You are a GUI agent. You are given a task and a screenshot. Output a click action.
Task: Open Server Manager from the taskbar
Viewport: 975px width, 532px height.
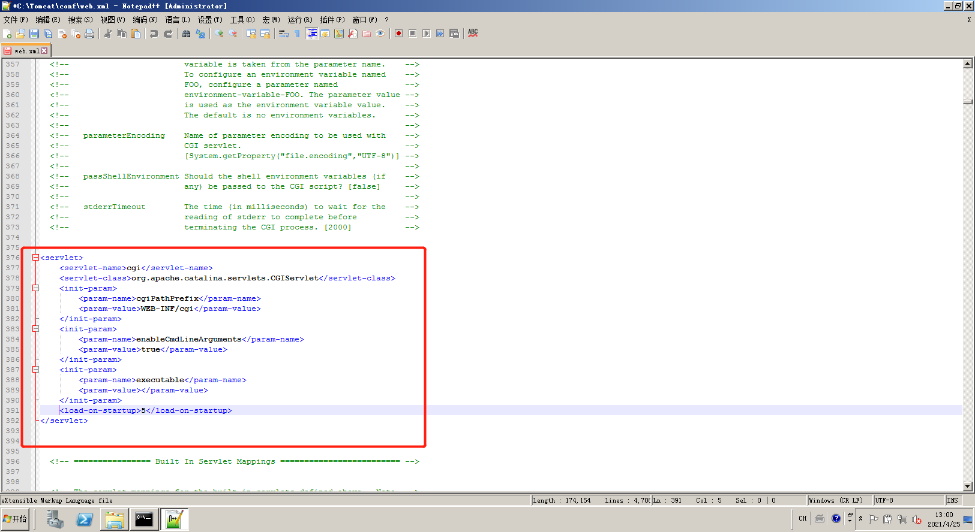(x=55, y=519)
